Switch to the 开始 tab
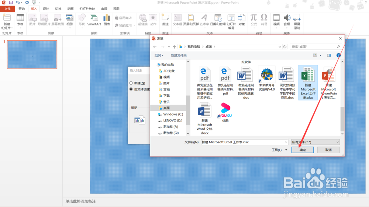Image resolution: width=369 pixels, height=207 pixels. 22,9
